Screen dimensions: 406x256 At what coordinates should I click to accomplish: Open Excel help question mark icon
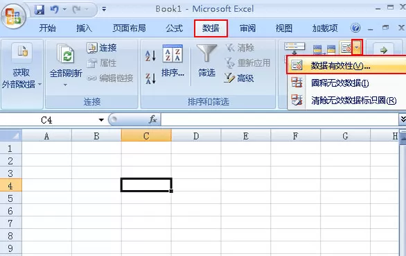pos(355,28)
